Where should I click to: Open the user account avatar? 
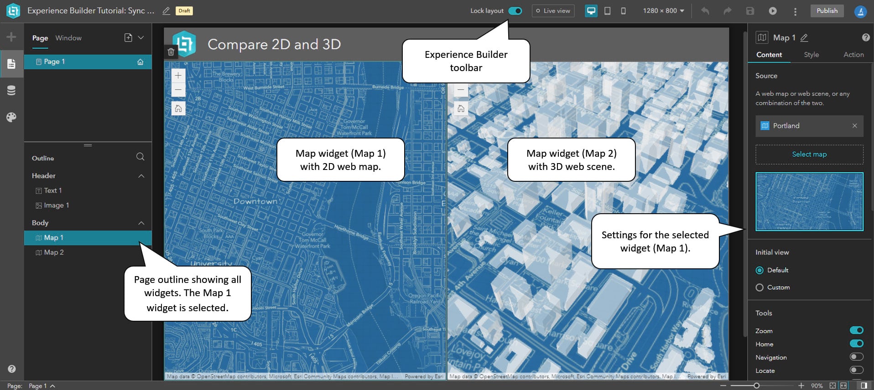[860, 11]
